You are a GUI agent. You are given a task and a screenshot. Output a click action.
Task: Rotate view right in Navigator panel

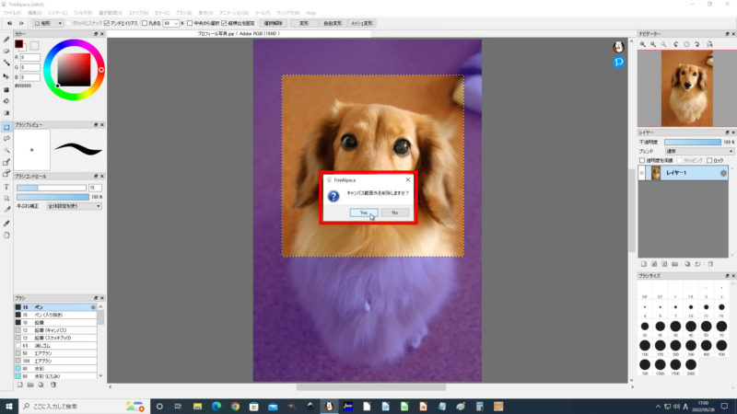point(697,44)
